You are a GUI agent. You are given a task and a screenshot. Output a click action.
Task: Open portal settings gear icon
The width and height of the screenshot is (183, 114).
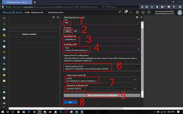(x=137, y=12)
